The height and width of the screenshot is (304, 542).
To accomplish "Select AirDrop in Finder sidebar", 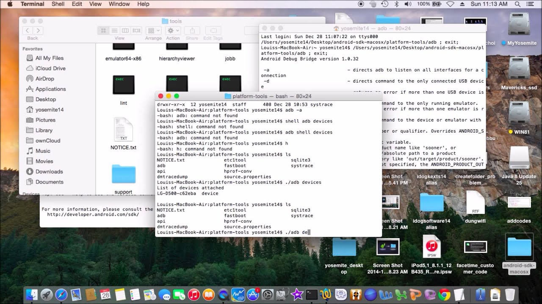I will [x=45, y=79].
